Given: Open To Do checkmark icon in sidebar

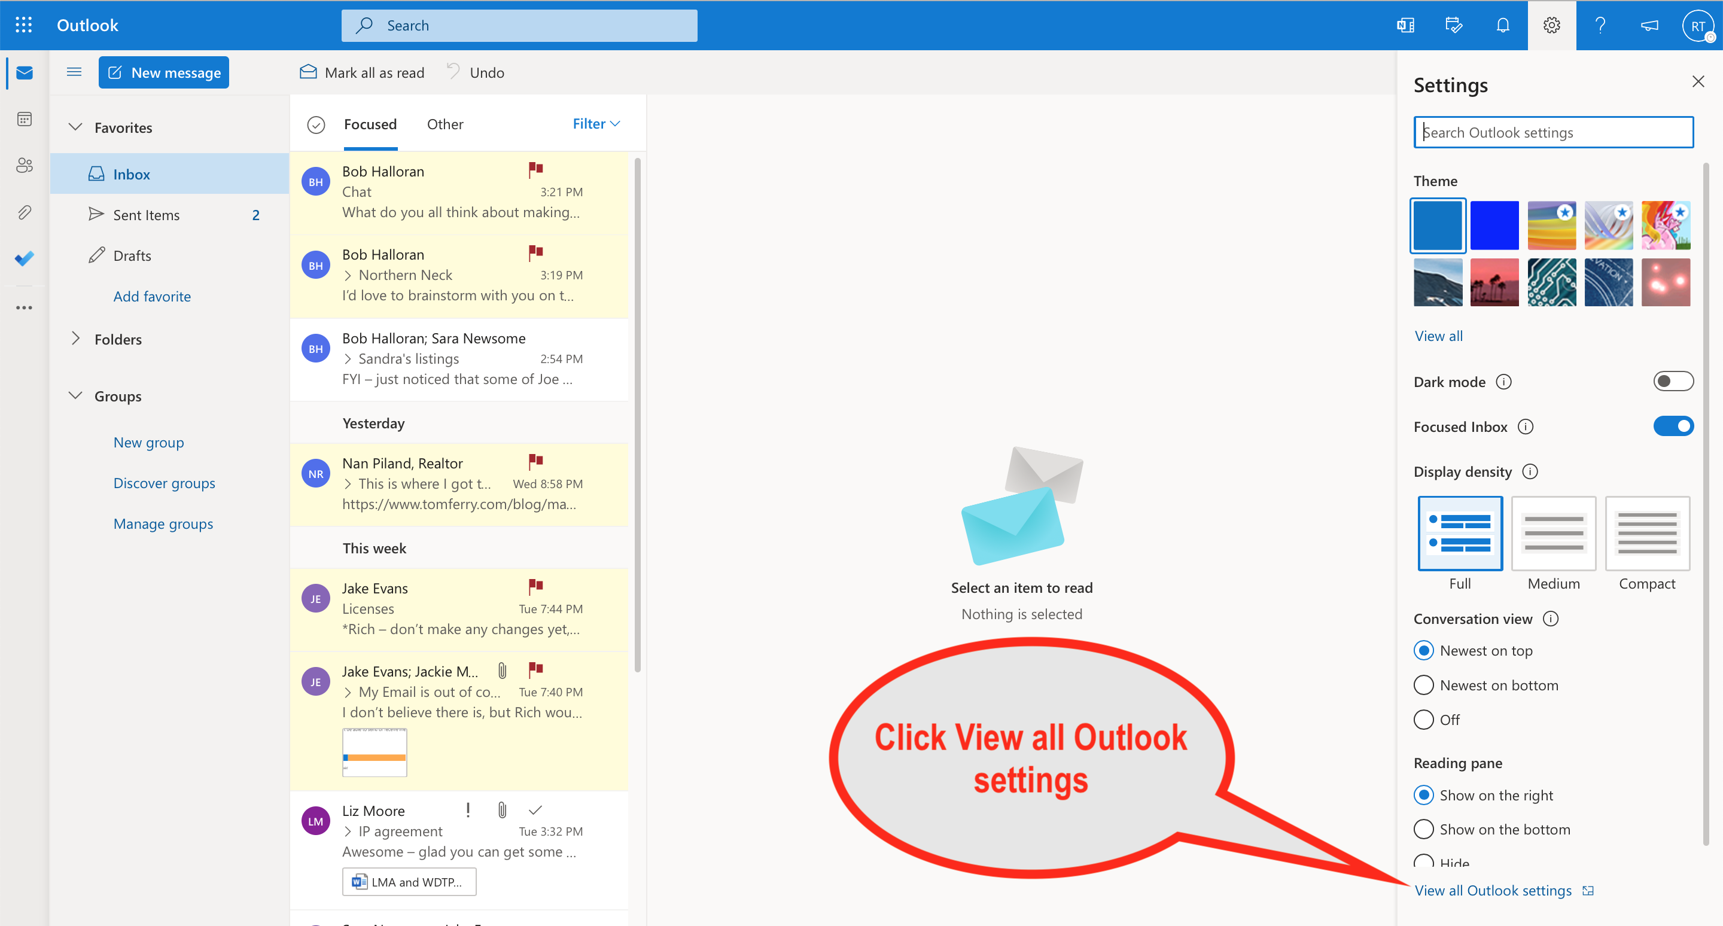Looking at the screenshot, I should (x=24, y=259).
